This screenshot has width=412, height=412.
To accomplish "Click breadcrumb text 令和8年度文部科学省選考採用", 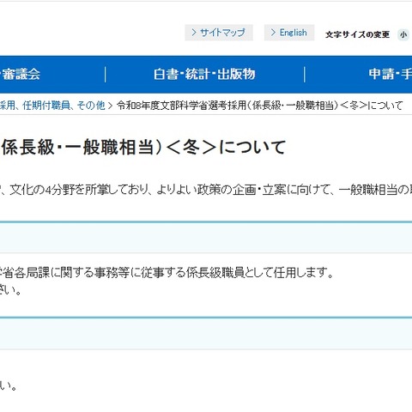I will point(181,106).
